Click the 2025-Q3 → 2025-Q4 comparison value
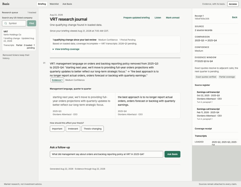Viewport: 241px width, 187px height. click(206, 40)
